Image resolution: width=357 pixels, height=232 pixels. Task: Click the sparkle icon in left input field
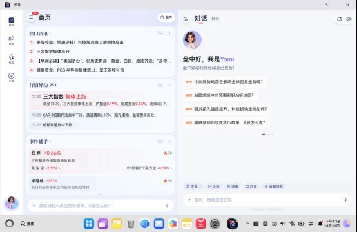[x=34, y=206]
